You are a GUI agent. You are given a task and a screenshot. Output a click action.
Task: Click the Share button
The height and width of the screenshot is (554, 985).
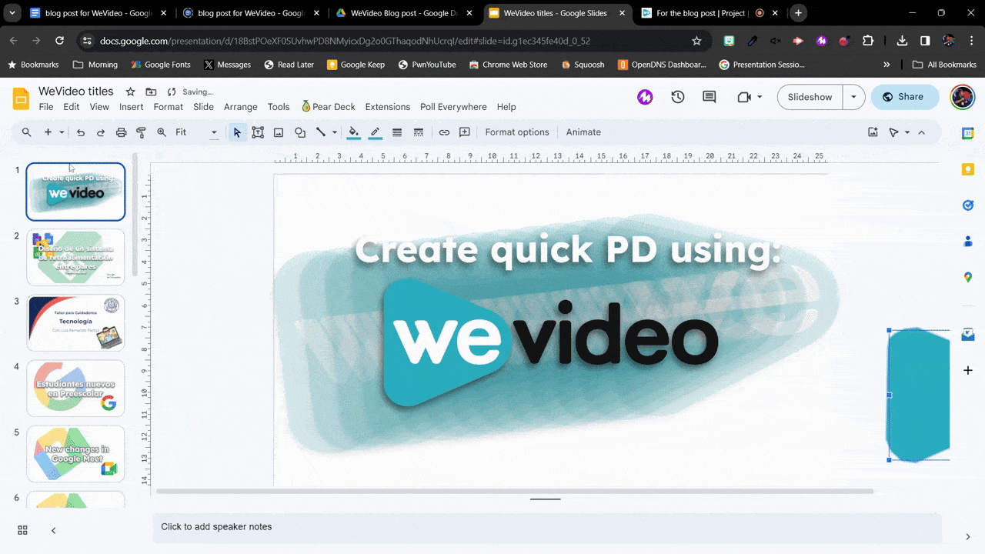(904, 97)
